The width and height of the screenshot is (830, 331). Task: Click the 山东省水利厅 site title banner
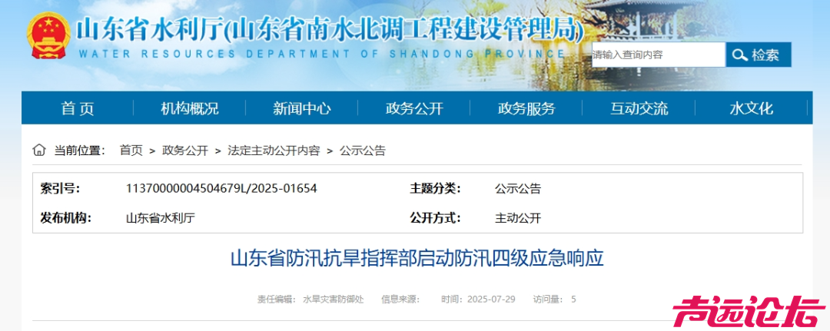pyautogui.click(x=329, y=30)
